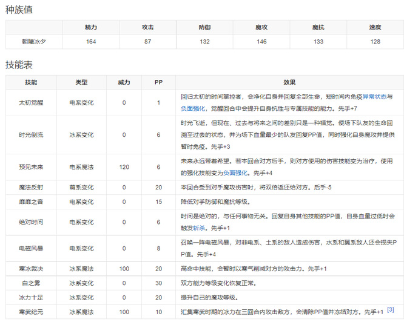Viewport: 404px width, 325px height.
Task: Click the 种族值 section heading
Action: pyautogui.click(x=19, y=10)
